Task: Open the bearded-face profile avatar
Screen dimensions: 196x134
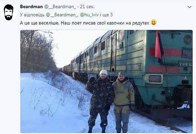Action: click(x=8, y=12)
